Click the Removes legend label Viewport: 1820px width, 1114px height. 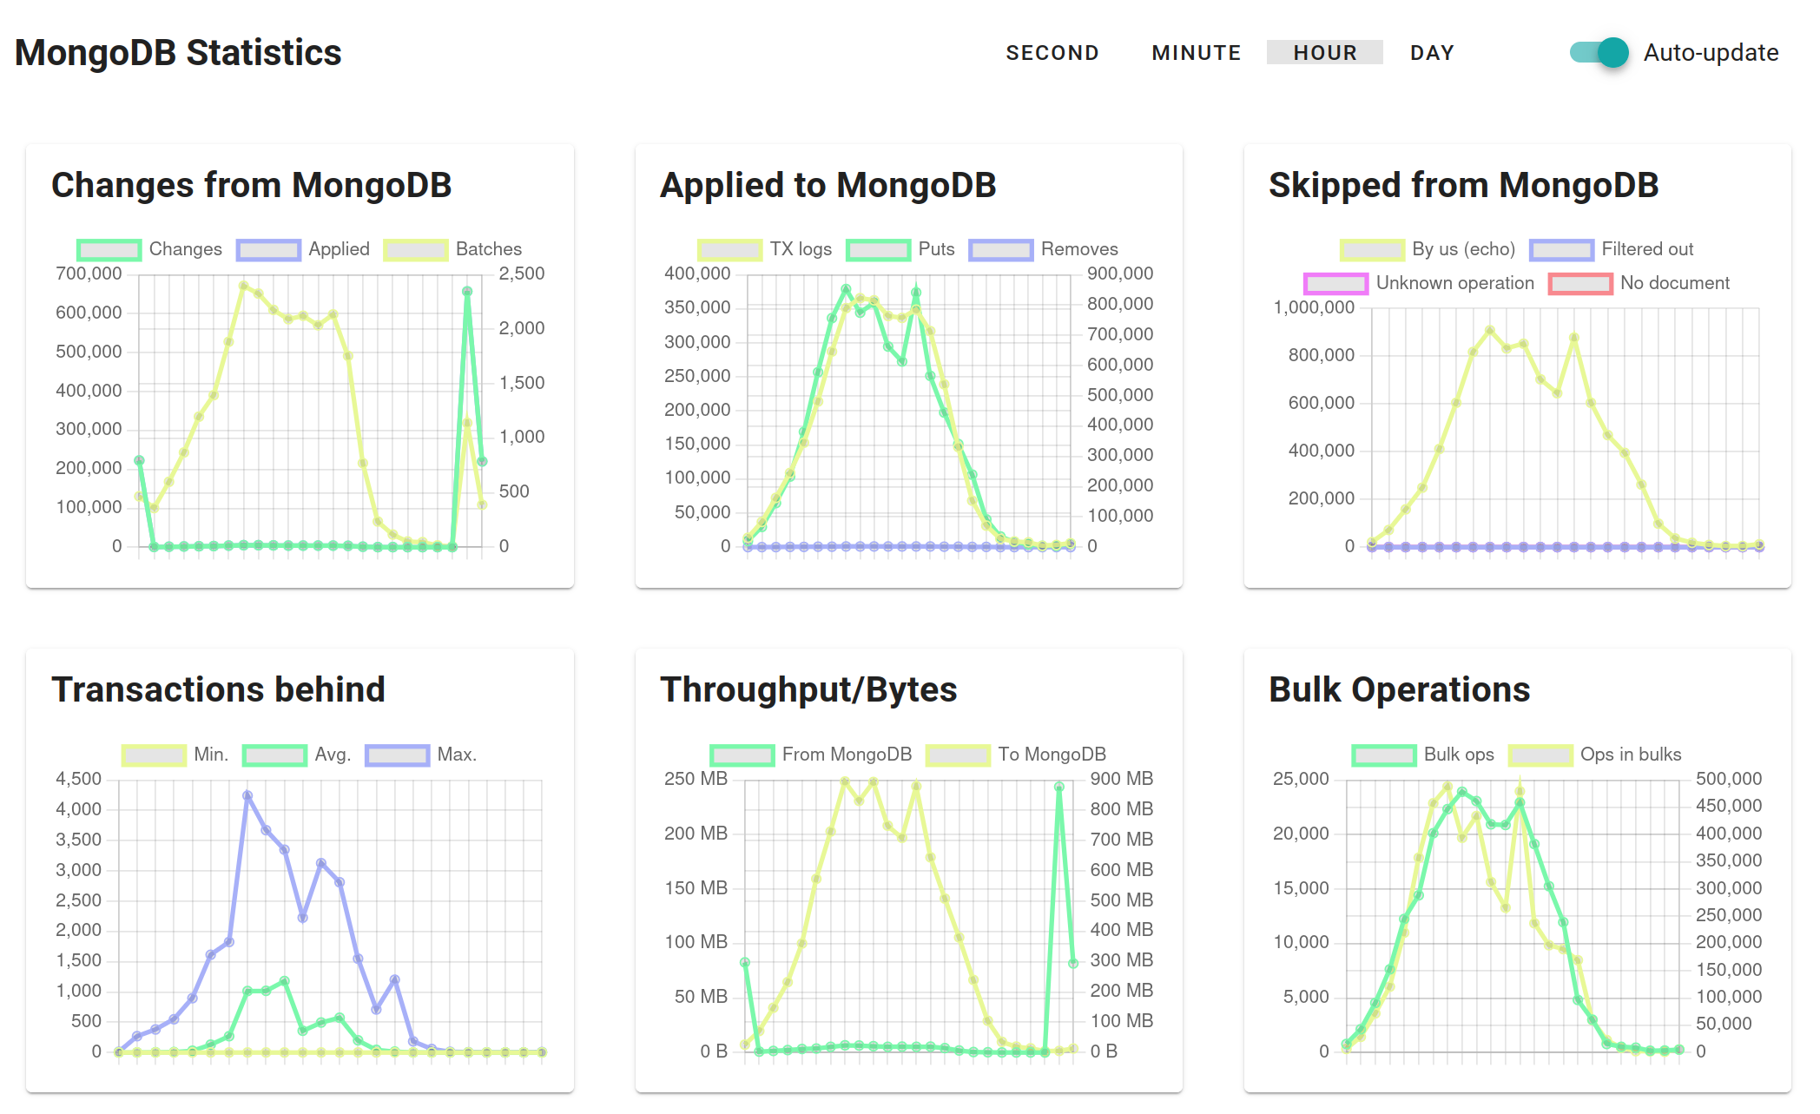point(1079,249)
